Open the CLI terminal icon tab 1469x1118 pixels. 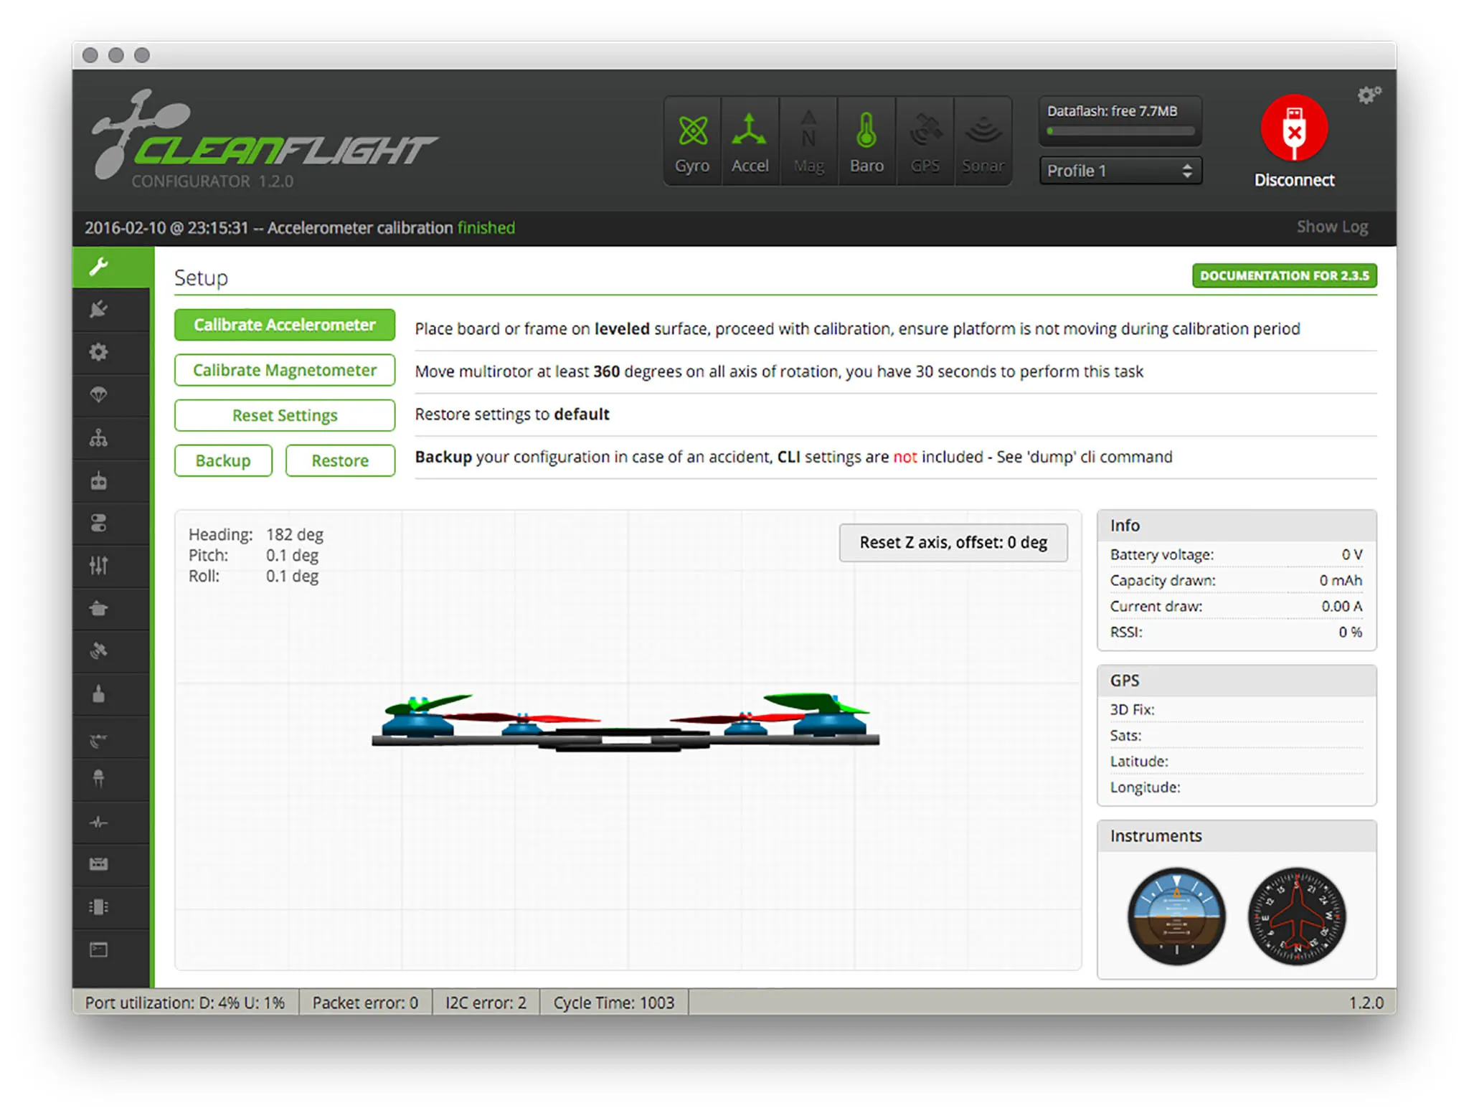tap(99, 949)
